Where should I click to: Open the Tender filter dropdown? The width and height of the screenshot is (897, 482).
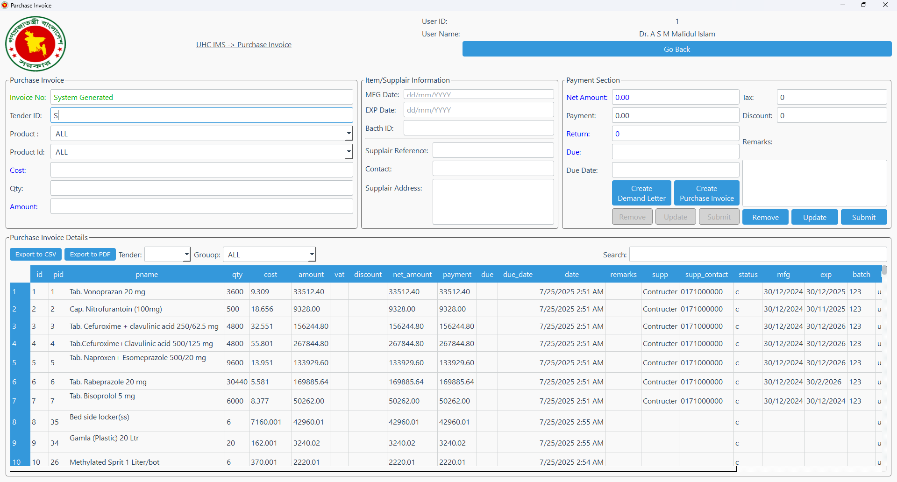(x=186, y=255)
